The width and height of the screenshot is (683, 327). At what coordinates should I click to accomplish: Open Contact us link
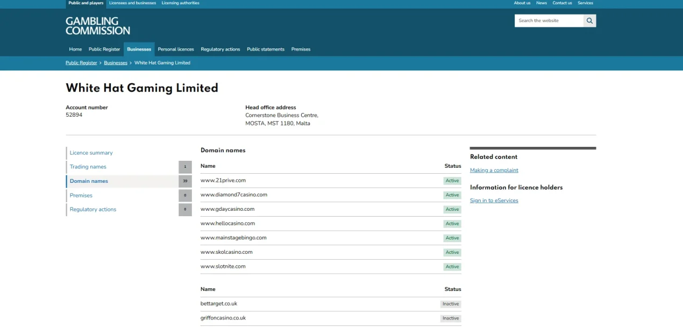(562, 3)
